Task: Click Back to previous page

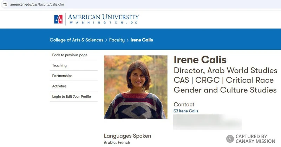Action: 70,55
